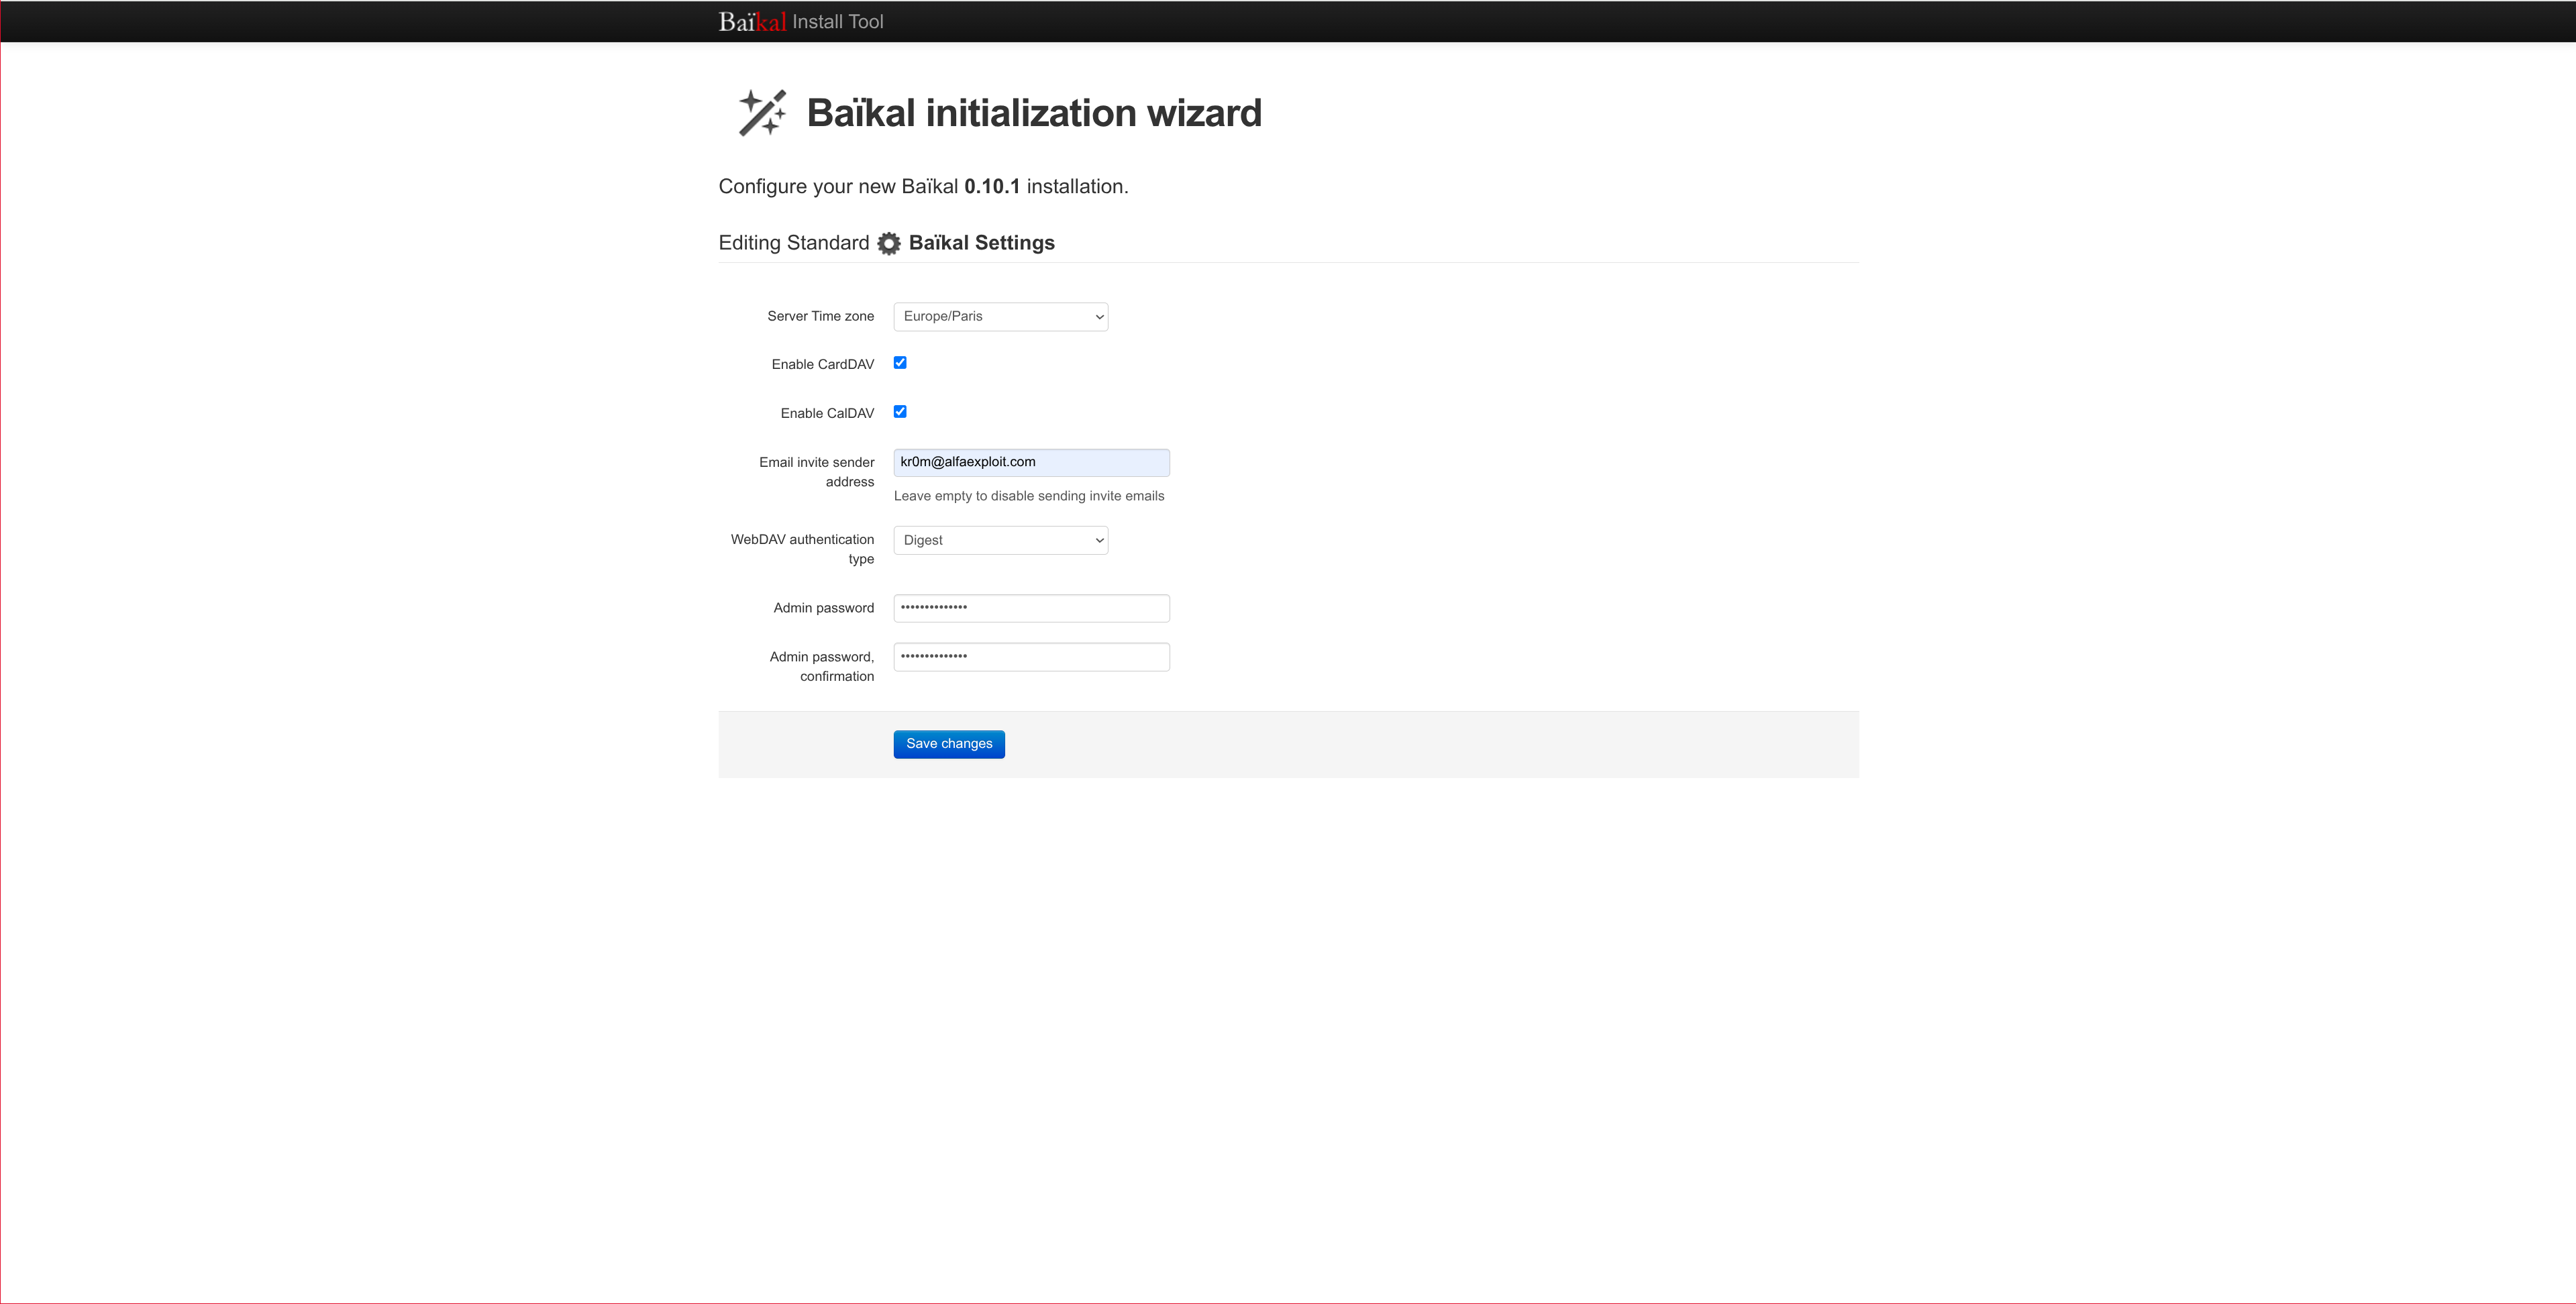Click the Enable CalDAV label
The width and height of the screenshot is (2576, 1304).
tap(826, 413)
